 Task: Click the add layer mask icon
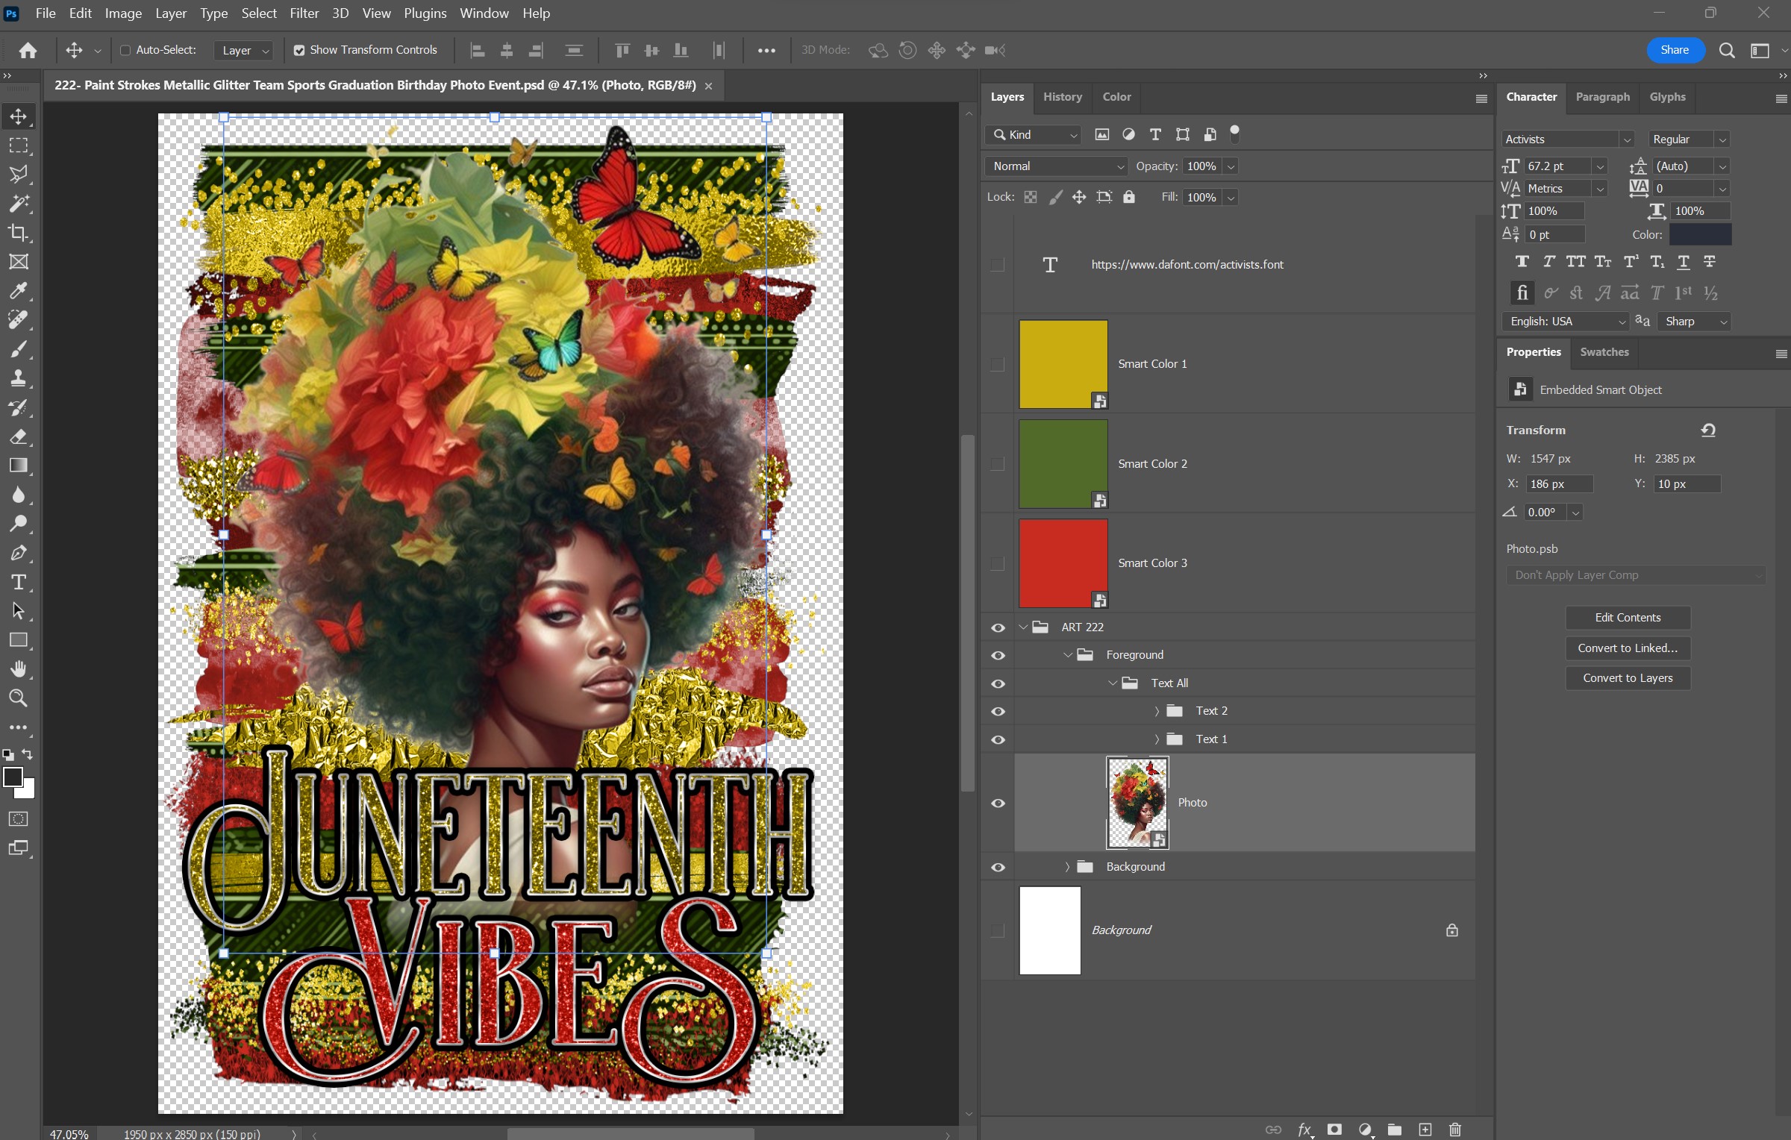(x=1334, y=1130)
